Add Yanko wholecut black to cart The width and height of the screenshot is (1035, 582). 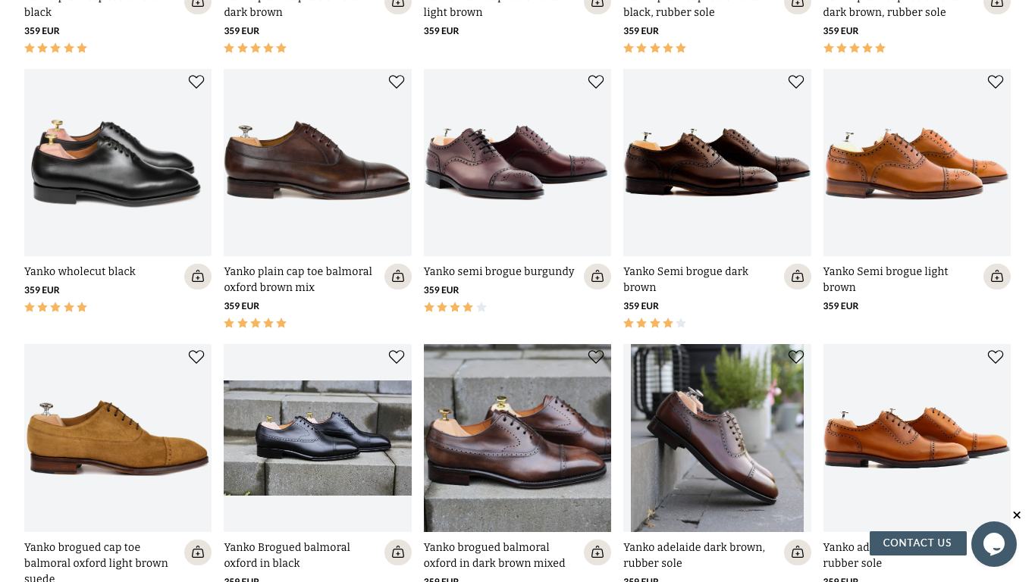click(x=198, y=277)
